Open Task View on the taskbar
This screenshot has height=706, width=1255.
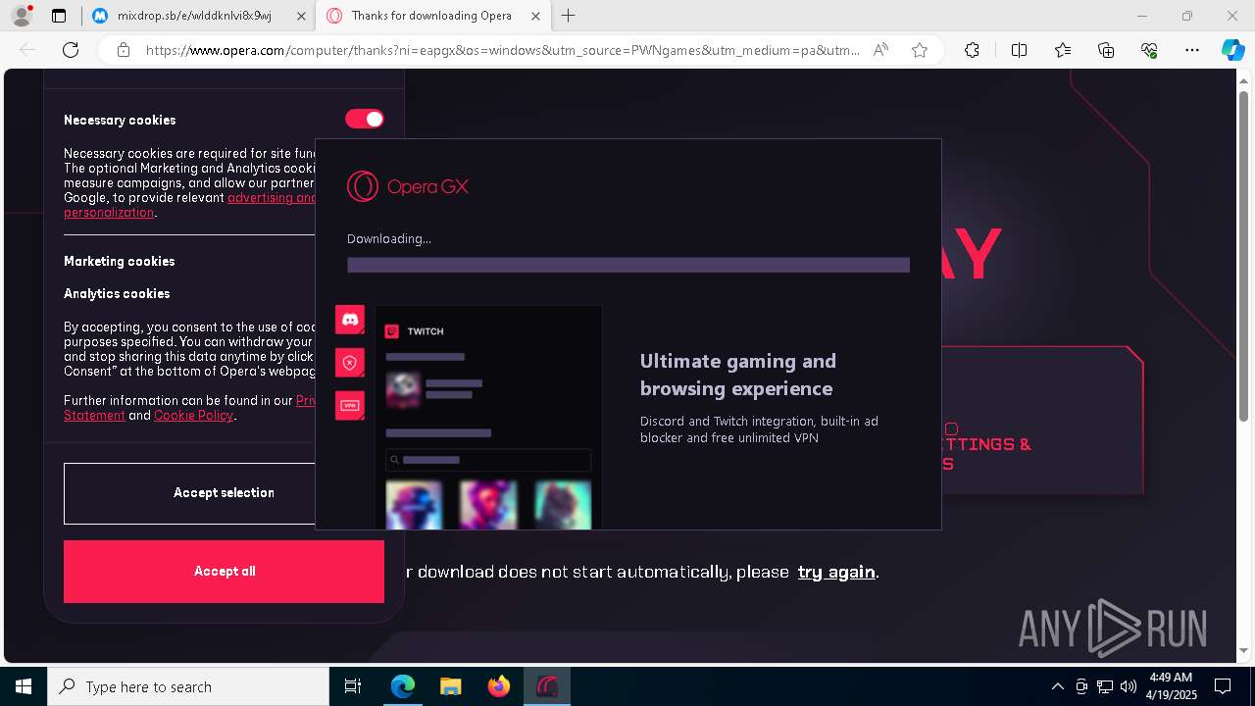353,686
